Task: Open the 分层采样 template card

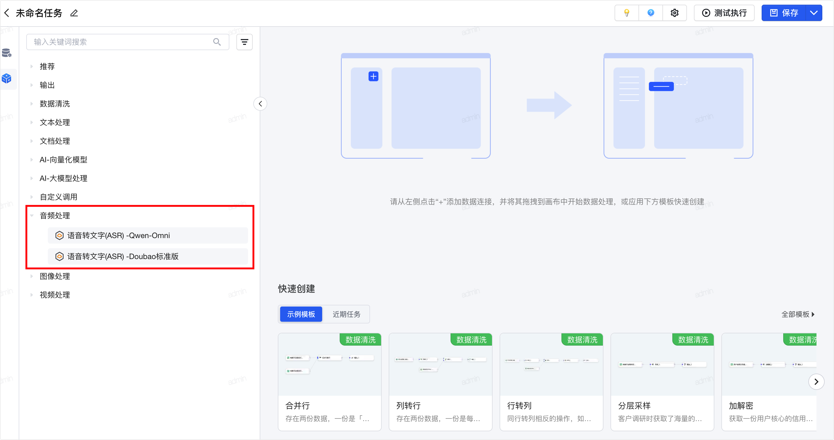Action: click(662, 382)
